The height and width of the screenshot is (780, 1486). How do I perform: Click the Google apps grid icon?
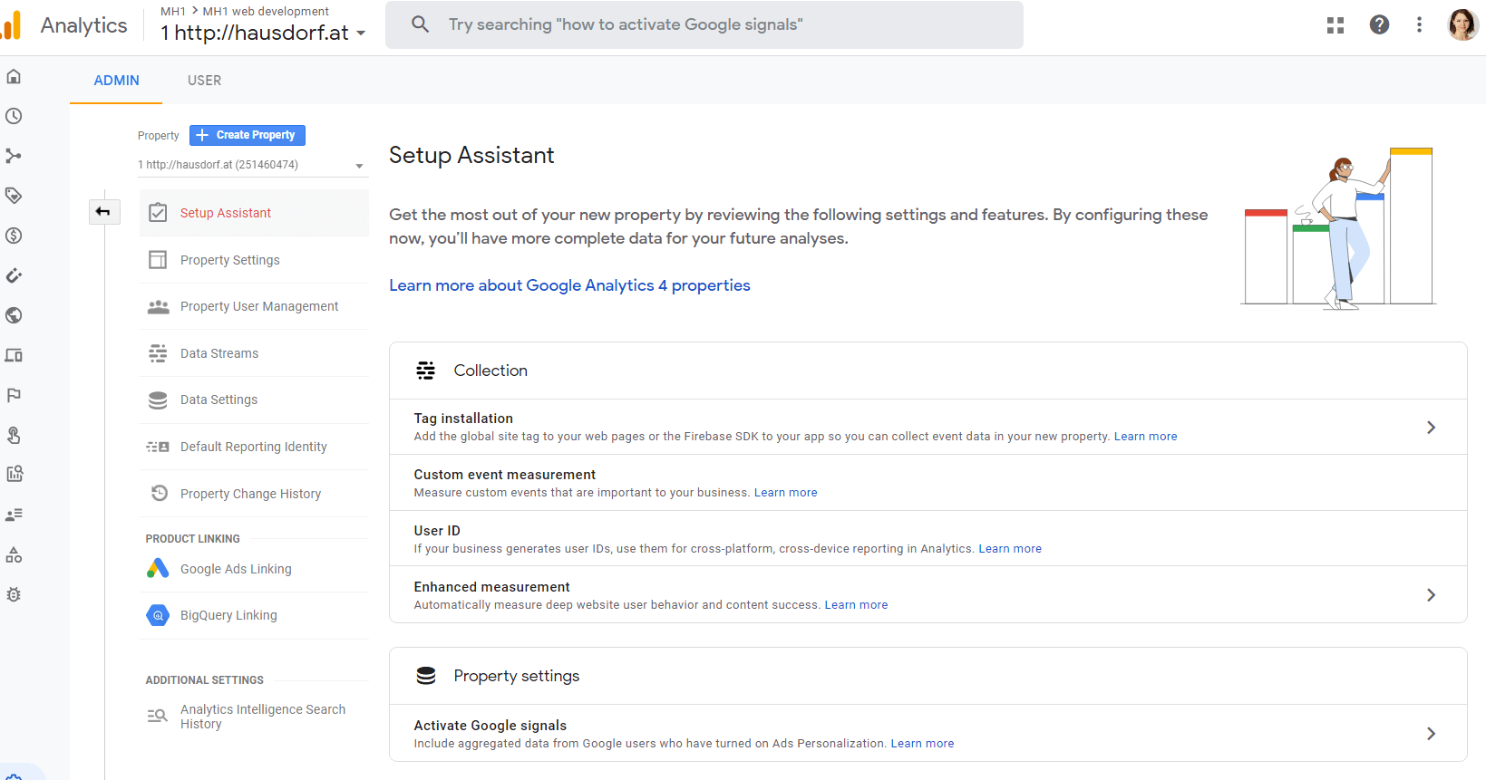point(1335,25)
